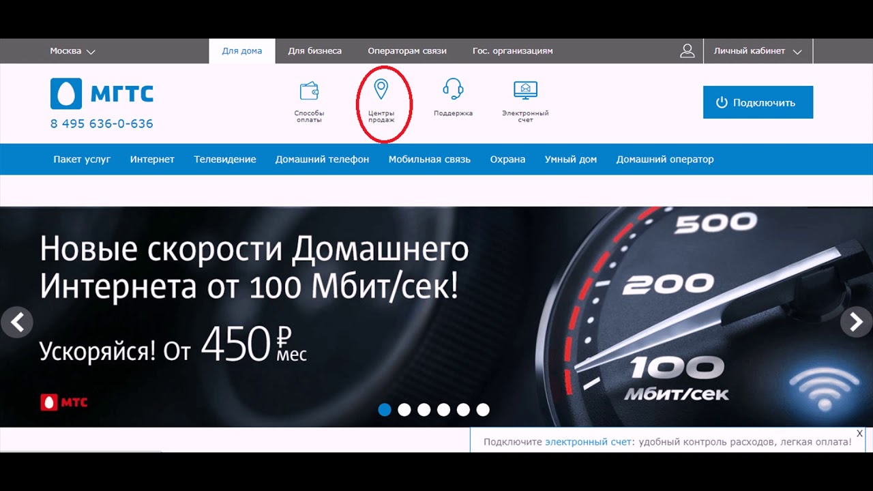Image resolution: width=873 pixels, height=491 pixels.
Task: Open Охрана menu
Action: [507, 160]
